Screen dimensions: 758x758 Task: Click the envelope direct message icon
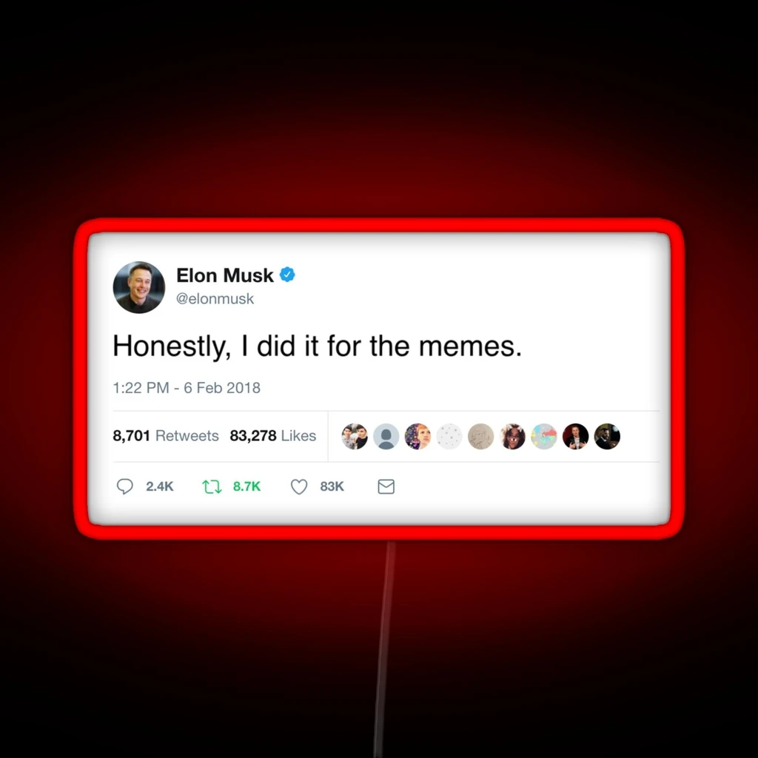point(386,486)
